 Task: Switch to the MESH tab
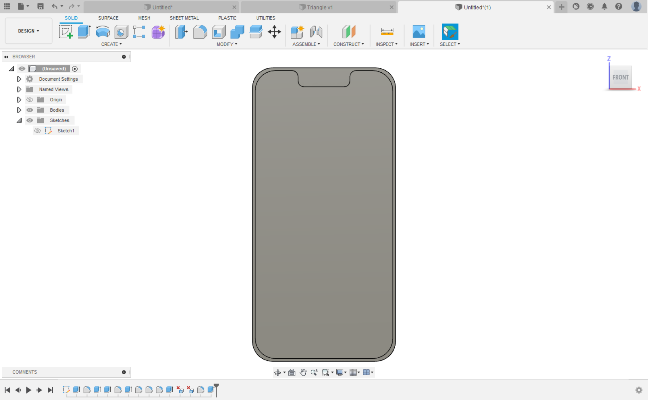(144, 18)
